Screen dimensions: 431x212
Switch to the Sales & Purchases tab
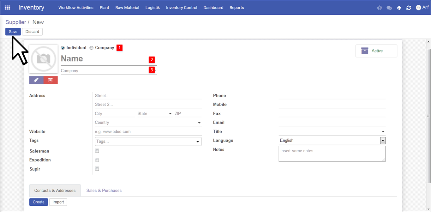(x=104, y=191)
